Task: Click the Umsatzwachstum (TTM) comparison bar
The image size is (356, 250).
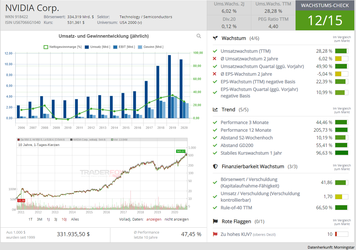Action: 342,51
